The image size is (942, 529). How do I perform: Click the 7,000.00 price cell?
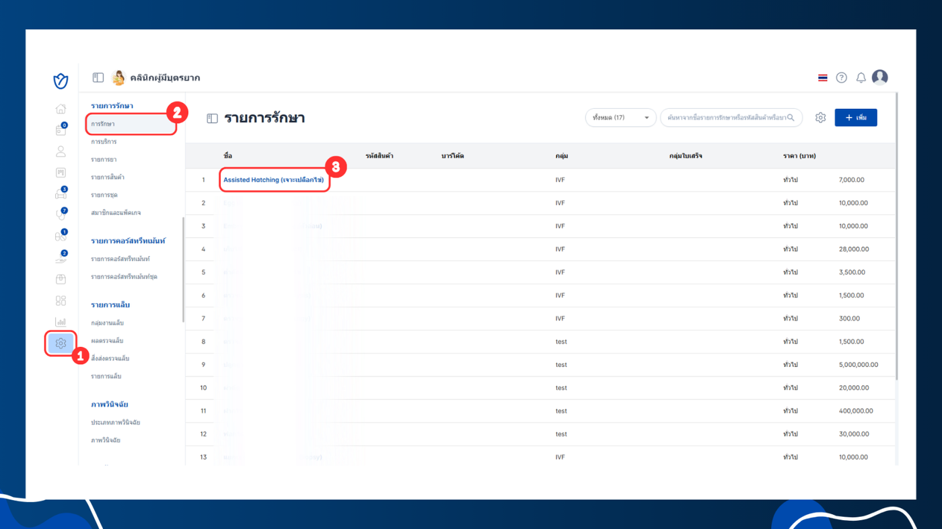(852, 180)
